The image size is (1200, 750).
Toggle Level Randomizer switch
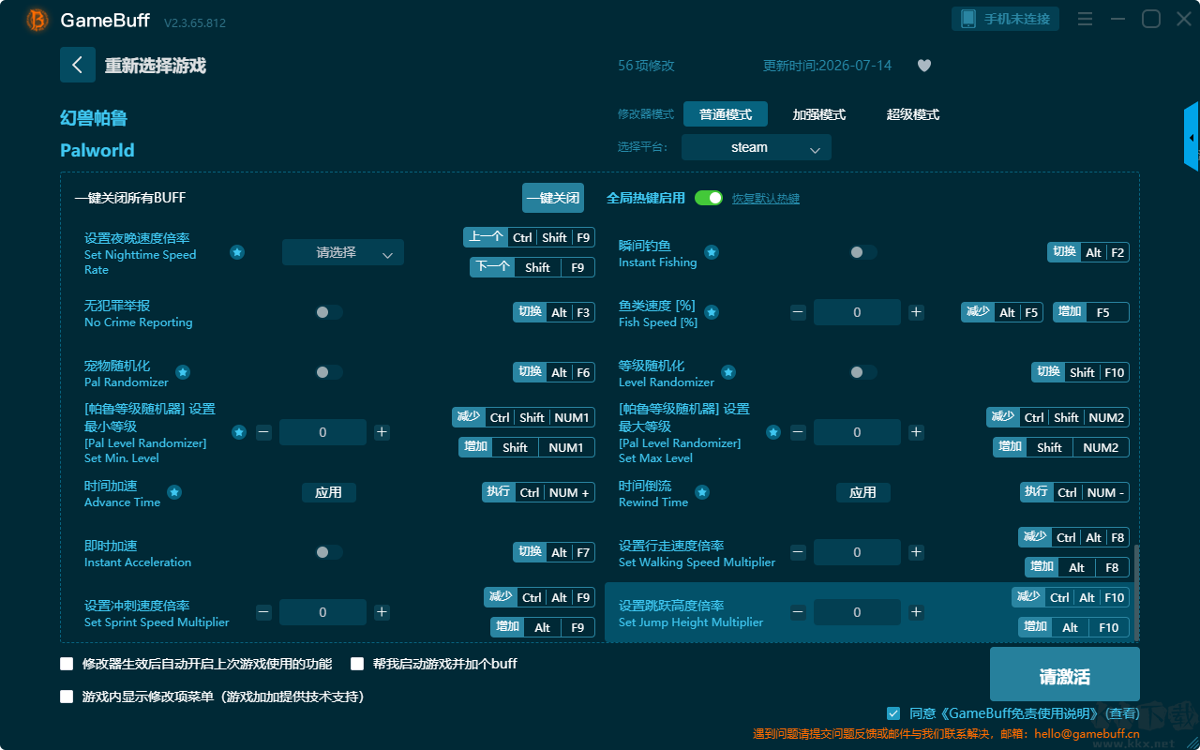pyautogui.click(x=862, y=372)
